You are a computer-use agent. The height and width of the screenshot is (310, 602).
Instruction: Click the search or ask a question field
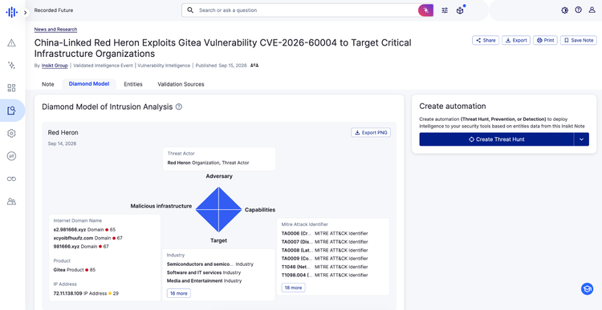(307, 10)
